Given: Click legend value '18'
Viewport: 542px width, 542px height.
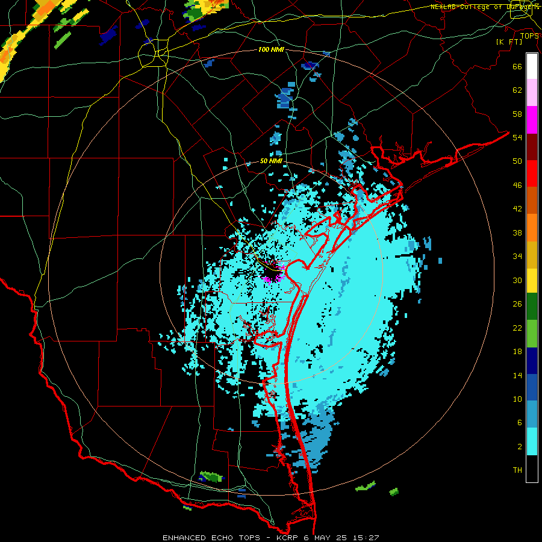Looking at the screenshot, I should point(517,352).
